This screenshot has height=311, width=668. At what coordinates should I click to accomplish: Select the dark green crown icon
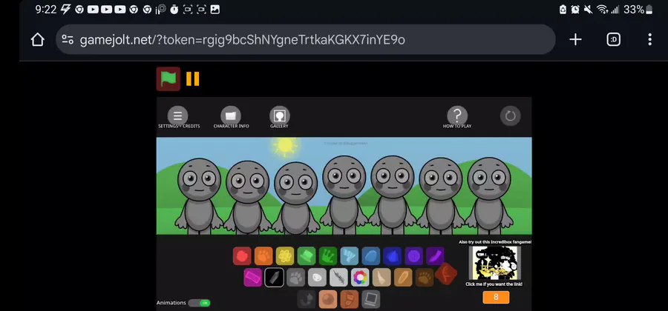click(x=328, y=255)
